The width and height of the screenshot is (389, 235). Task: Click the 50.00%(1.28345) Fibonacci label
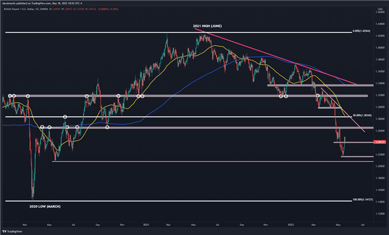pyautogui.click(x=362, y=115)
